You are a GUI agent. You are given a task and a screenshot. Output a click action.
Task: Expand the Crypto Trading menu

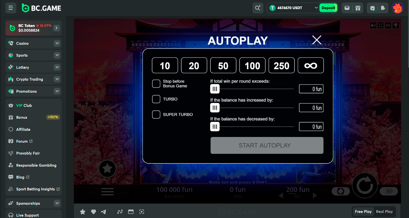(57, 79)
